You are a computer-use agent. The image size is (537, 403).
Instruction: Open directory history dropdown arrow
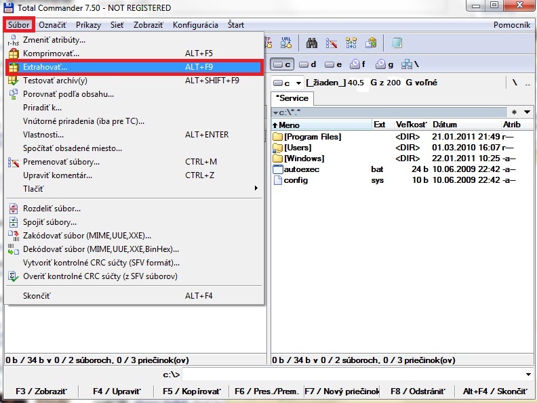[527, 112]
